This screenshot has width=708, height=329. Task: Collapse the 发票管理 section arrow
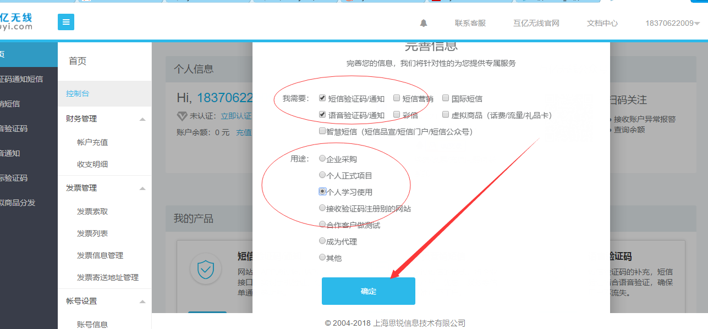pyautogui.click(x=142, y=188)
